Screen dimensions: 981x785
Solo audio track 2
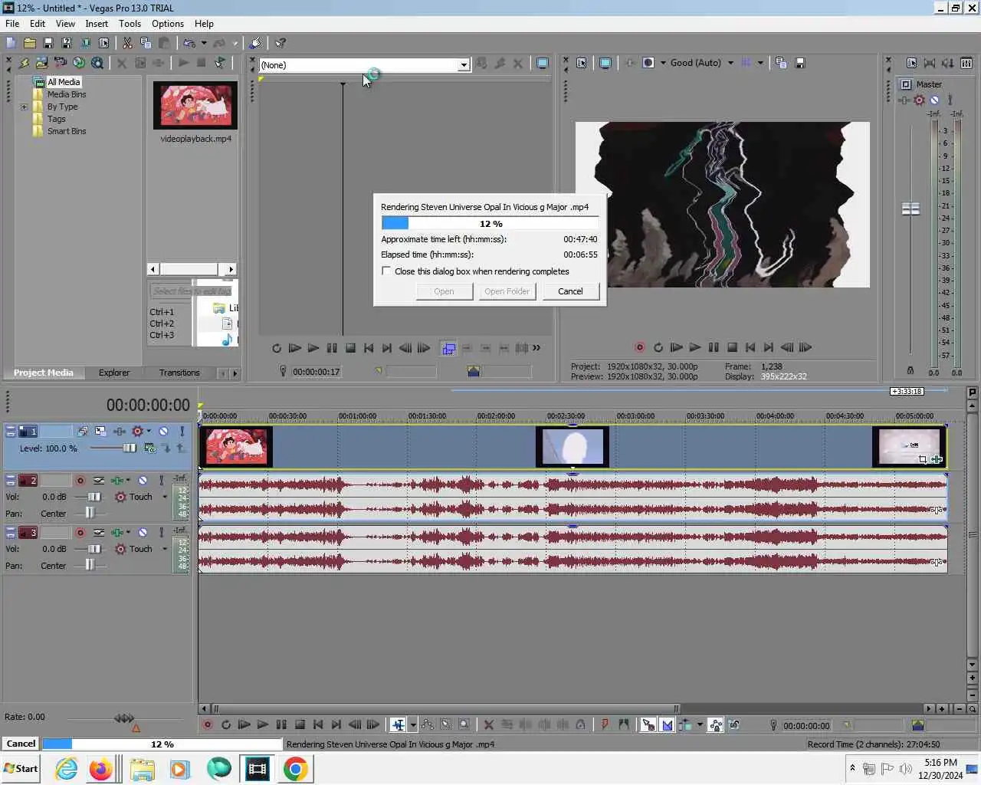coord(161,481)
